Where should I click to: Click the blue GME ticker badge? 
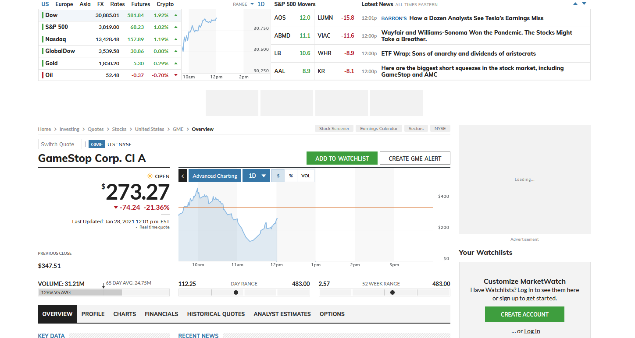pyautogui.click(x=97, y=144)
